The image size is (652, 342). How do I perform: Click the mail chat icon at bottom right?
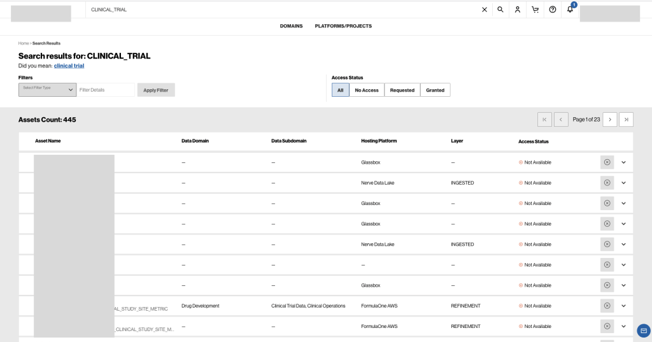644,331
